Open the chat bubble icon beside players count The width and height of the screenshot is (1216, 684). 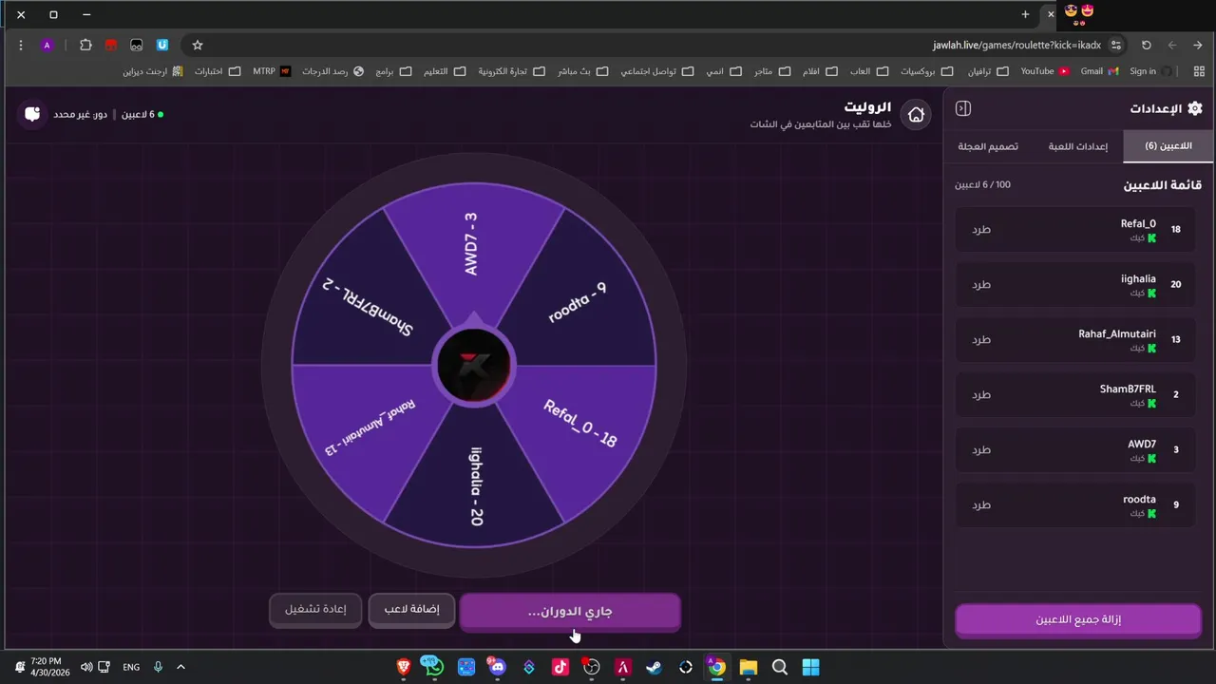pyautogui.click(x=32, y=114)
